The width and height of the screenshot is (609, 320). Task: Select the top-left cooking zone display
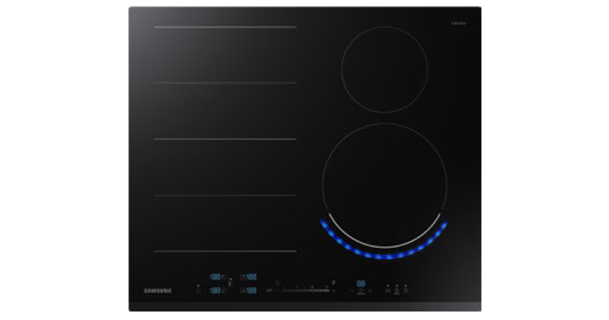coord(215,277)
